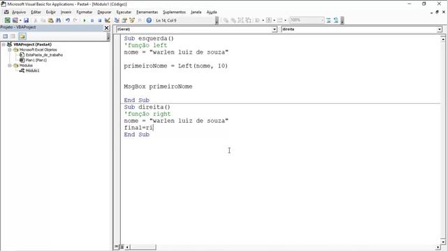Click the Group icon in the UserForm toolbar
Viewport: 447px width, 251px height.
pos(240,20)
